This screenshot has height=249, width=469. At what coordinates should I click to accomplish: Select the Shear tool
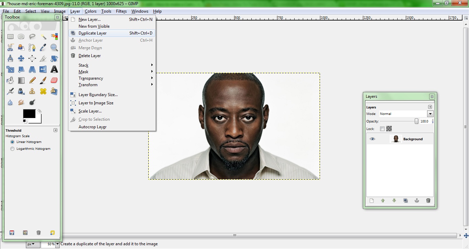21,69
